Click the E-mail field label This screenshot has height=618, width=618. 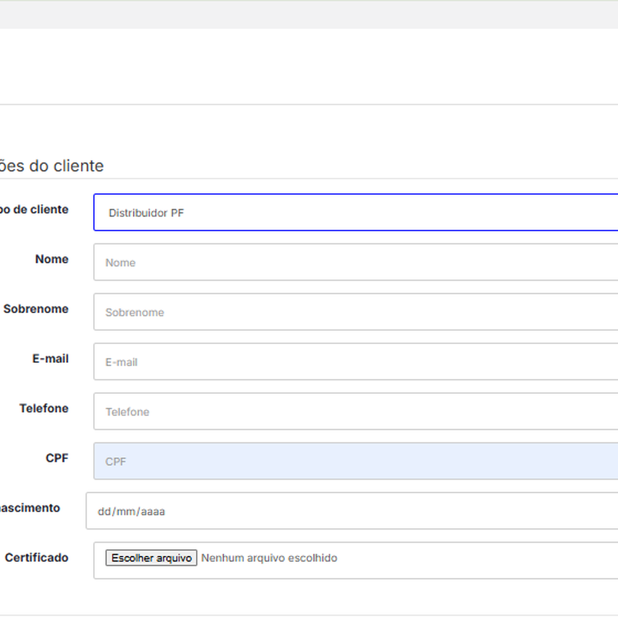(50, 358)
